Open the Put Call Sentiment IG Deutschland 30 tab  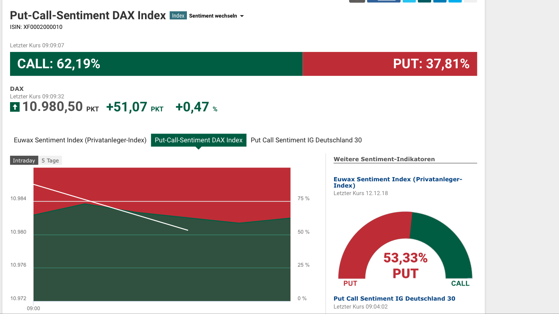[306, 140]
